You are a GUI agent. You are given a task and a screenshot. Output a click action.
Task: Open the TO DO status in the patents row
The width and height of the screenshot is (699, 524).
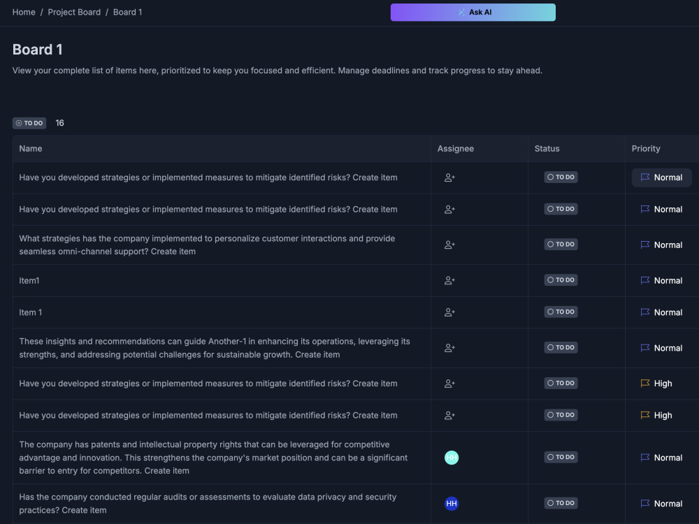[x=561, y=457]
